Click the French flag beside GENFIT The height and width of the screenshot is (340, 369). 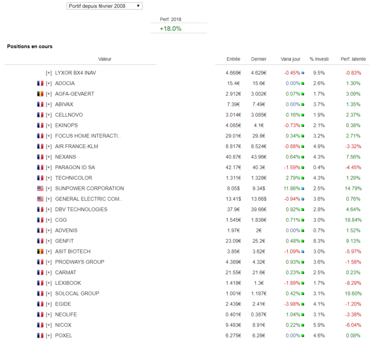coord(40,241)
